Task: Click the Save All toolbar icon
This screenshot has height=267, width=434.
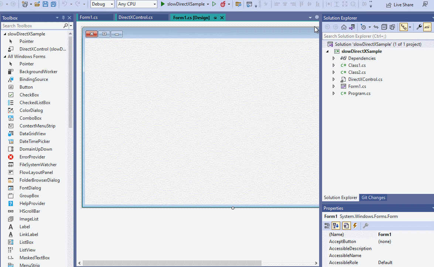Action: 53,4
